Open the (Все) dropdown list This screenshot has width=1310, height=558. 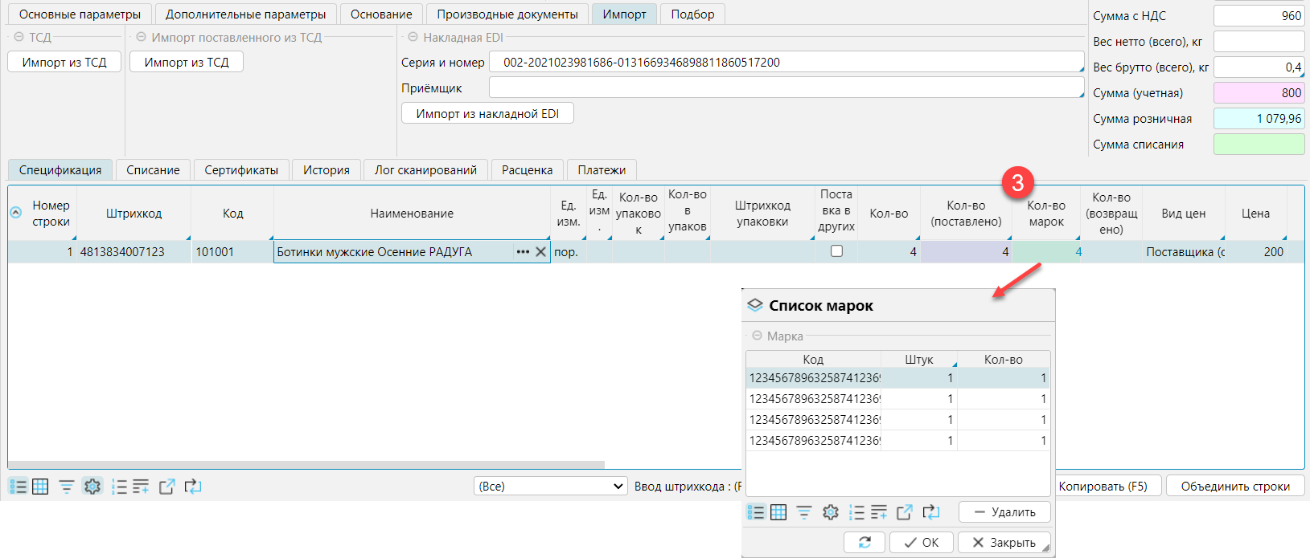click(x=550, y=487)
